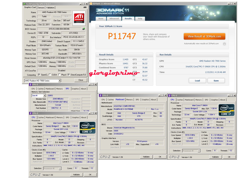Open the Advanced tab in 3DMark 11
This screenshot has height=178, width=238.
pyautogui.click(x=114, y=19)
